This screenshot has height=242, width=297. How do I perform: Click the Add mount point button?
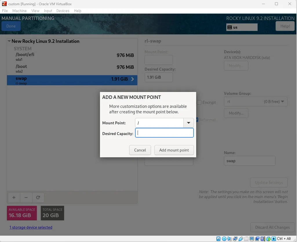[174, 150]
